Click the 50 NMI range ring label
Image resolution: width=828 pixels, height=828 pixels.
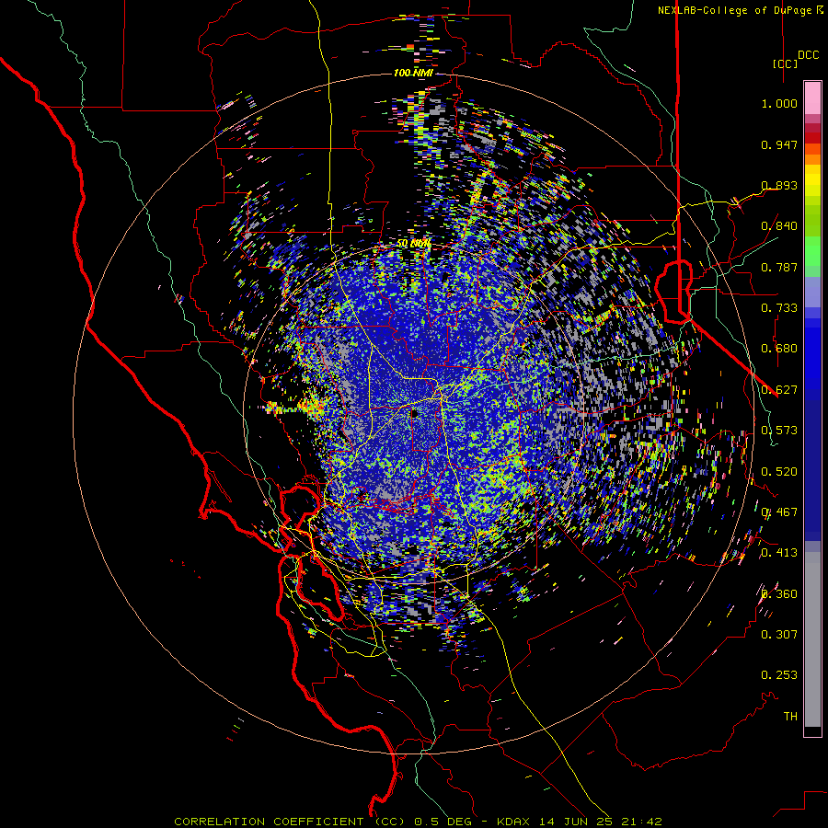pos(414,244)
